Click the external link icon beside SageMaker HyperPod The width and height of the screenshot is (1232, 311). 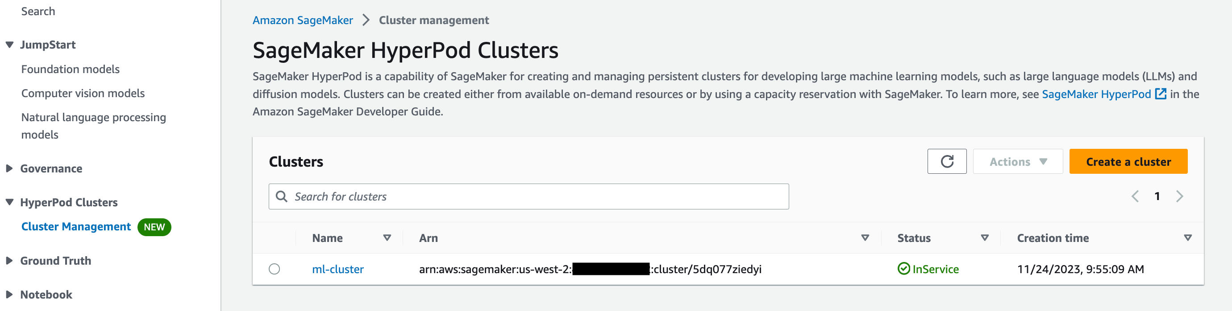click(x=1160, y=94)
